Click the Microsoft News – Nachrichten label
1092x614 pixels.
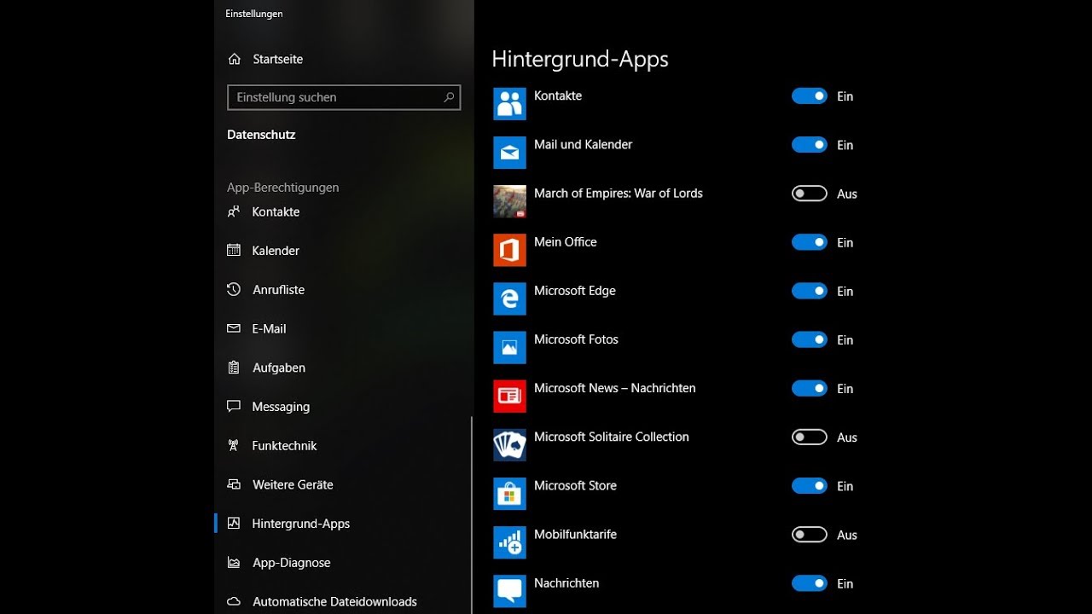click(615, 388)
